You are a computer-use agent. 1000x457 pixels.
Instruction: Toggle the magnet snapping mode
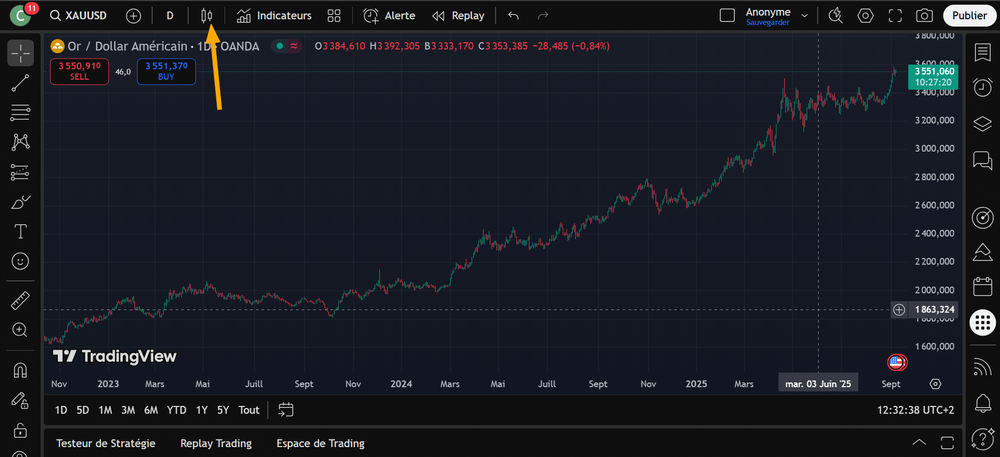[x=20, y=370]
